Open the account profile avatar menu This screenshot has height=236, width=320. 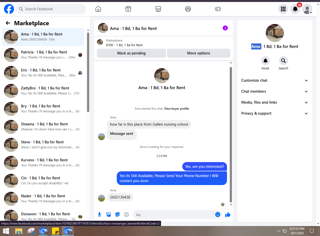[307, 9]
